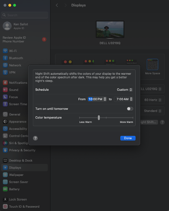Click the Night Shift... button behind dialog
This screenshot has width=169, height=211.
(x=149, y=122)
